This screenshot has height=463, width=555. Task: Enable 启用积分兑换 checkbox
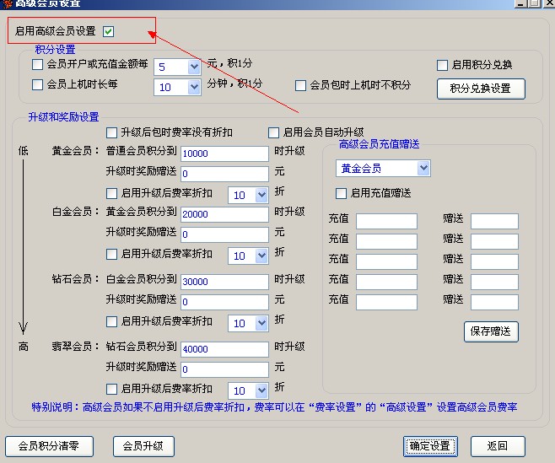(x=442, y=65)
